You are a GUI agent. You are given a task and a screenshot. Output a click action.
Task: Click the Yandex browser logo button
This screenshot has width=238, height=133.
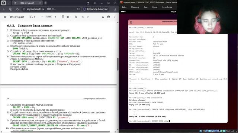click(3, 3)
